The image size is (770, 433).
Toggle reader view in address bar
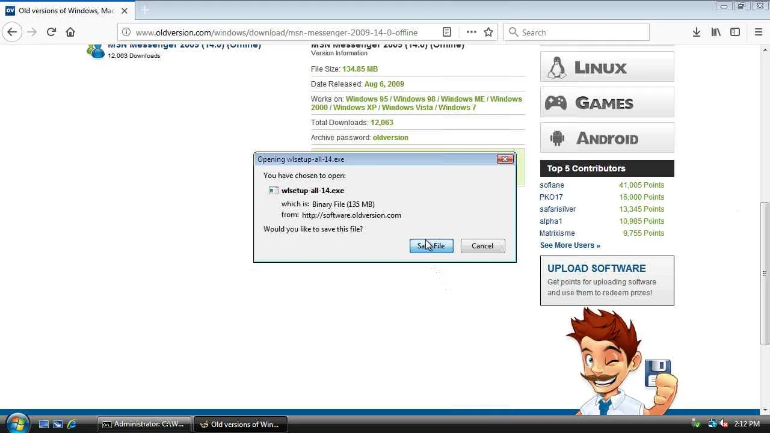tap(447, 32)
